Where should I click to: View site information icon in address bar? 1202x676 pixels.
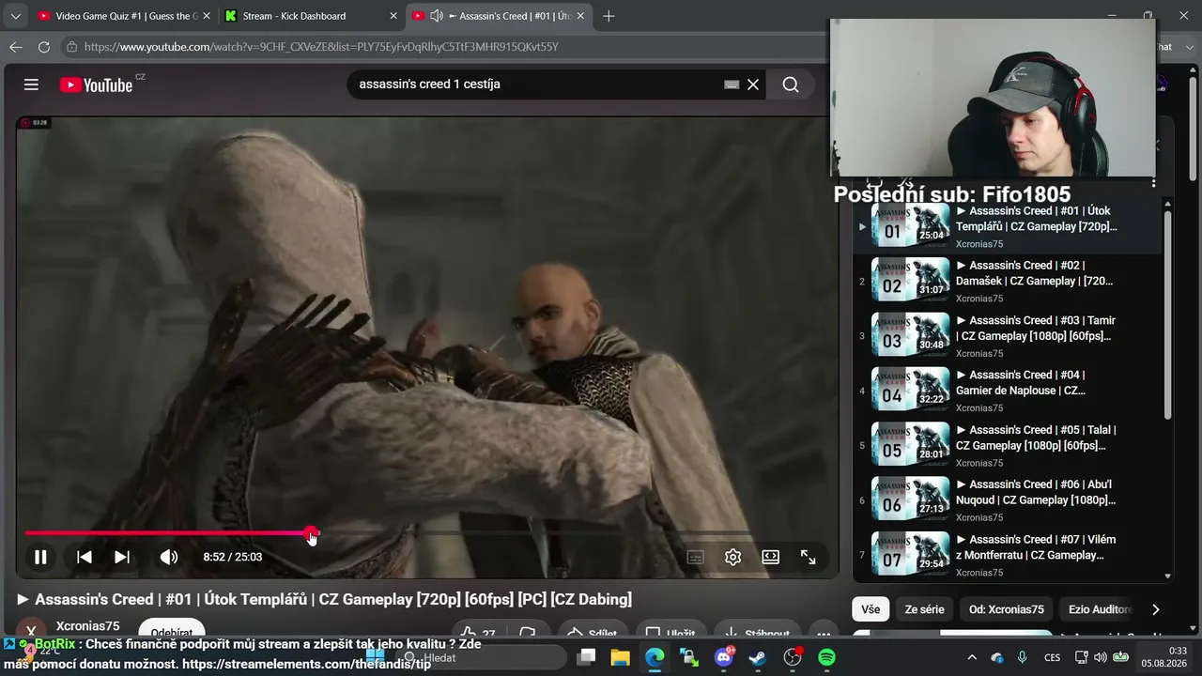click(x=71, y=46)
